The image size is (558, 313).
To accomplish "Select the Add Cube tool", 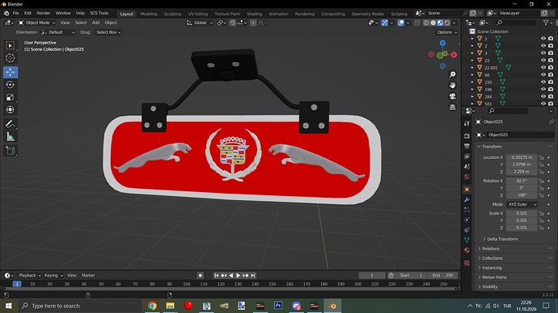I will click(x=10, y=151).
